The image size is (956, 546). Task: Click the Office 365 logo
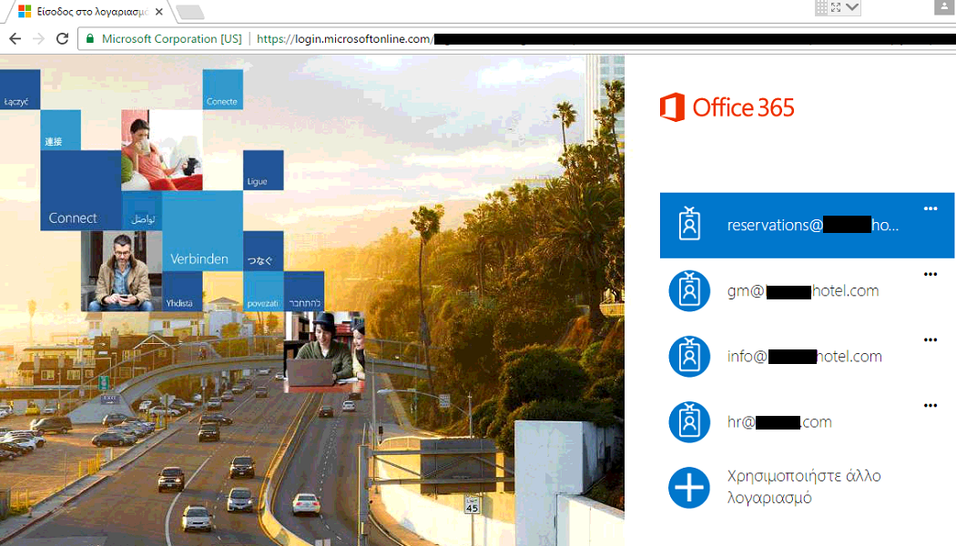click(727, 107)
